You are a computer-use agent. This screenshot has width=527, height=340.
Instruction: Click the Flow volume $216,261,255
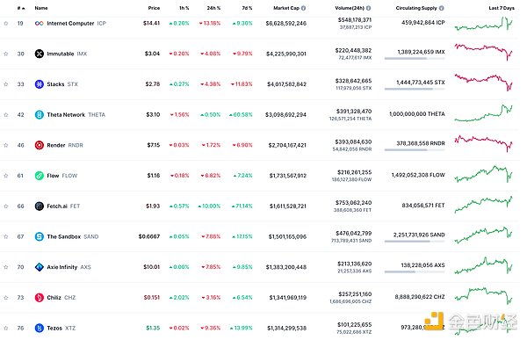coord(355,172)
